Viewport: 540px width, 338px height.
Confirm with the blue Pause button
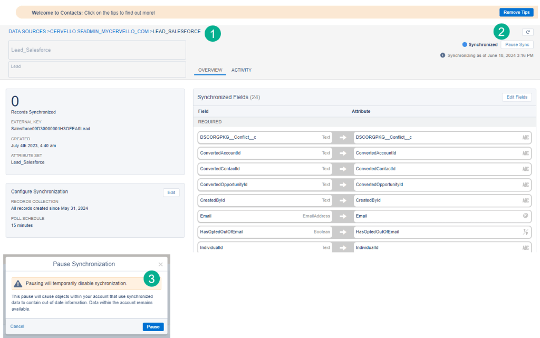point(153,327)
